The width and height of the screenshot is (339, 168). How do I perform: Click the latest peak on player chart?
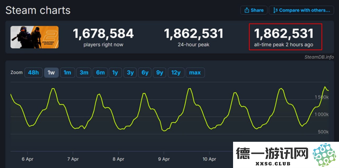coord(325,87)
